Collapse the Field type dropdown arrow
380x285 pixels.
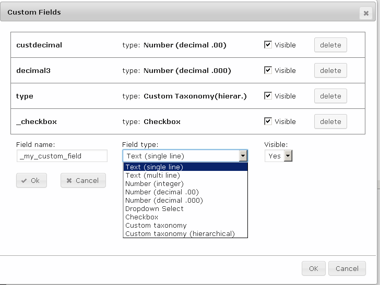coord(243,156)
